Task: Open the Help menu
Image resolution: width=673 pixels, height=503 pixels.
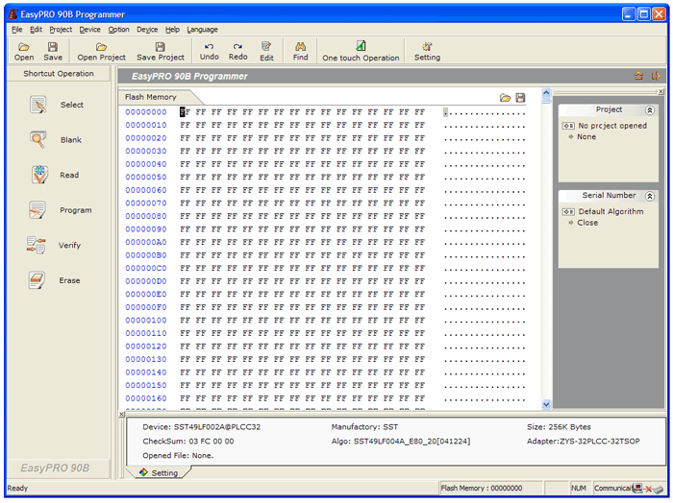Action: click(x=172, y=30)
